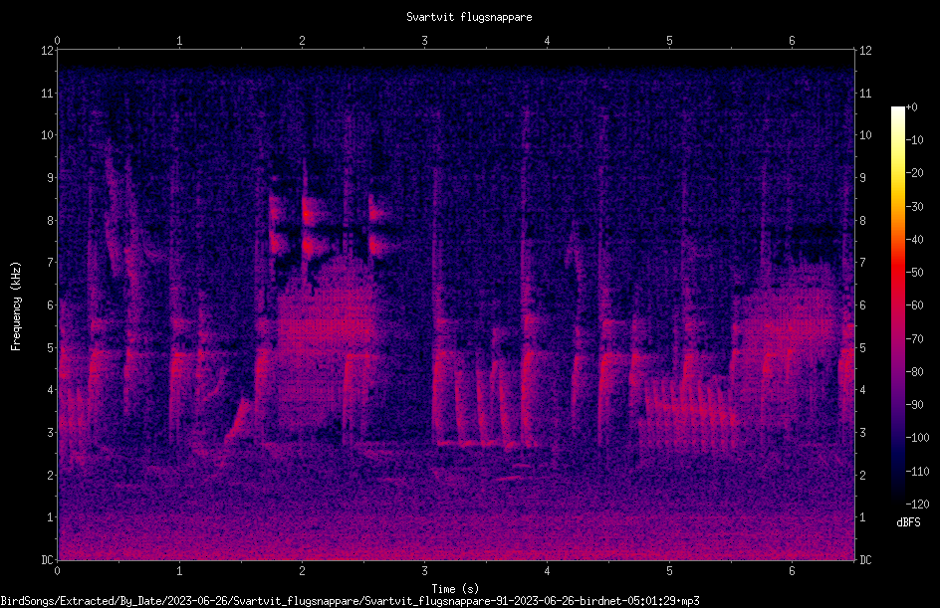Viewport: 940px width, 608px height.
Task: Click the '1' tick on bottom time axis
Action: point(179,571)
